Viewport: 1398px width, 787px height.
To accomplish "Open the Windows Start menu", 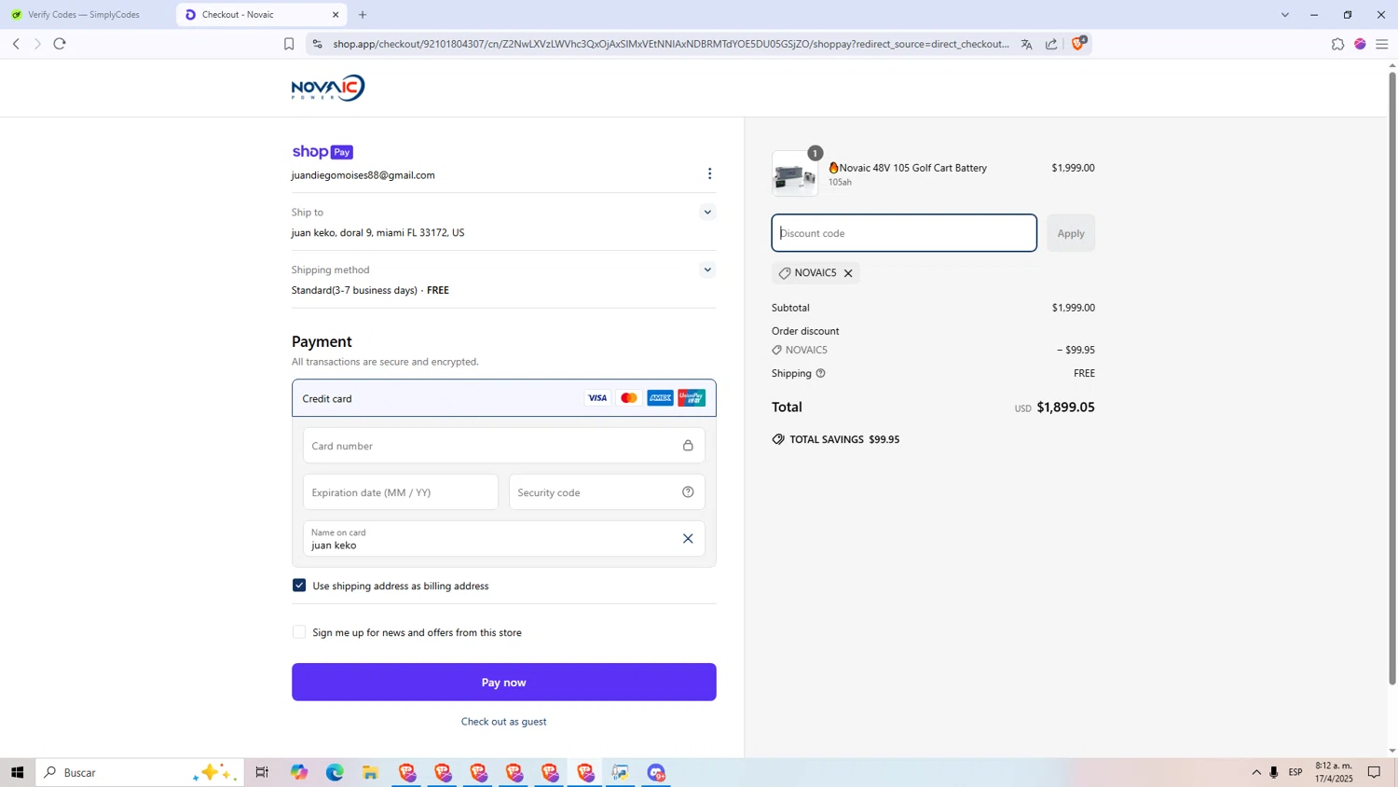I will 17,772.
